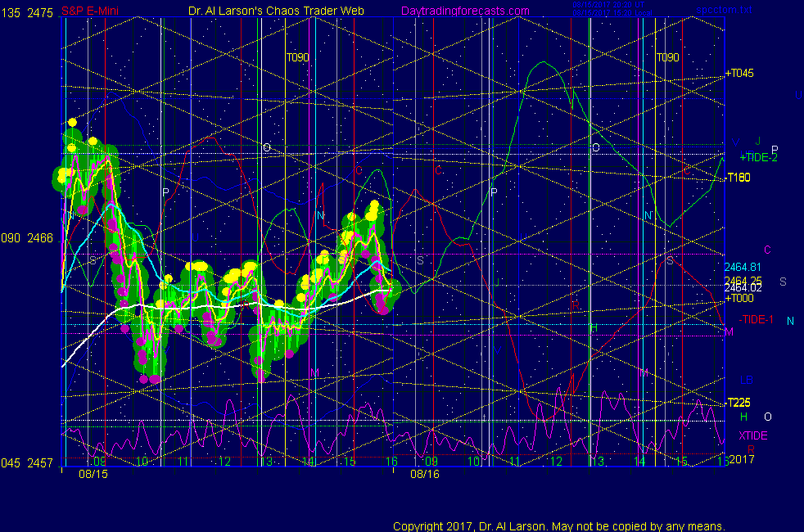Click the white P letter above +TIDE-2
Screen dimensions: 804x532
[775, 149]
